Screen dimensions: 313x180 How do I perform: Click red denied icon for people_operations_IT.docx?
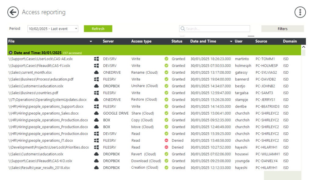coord(167,141)
